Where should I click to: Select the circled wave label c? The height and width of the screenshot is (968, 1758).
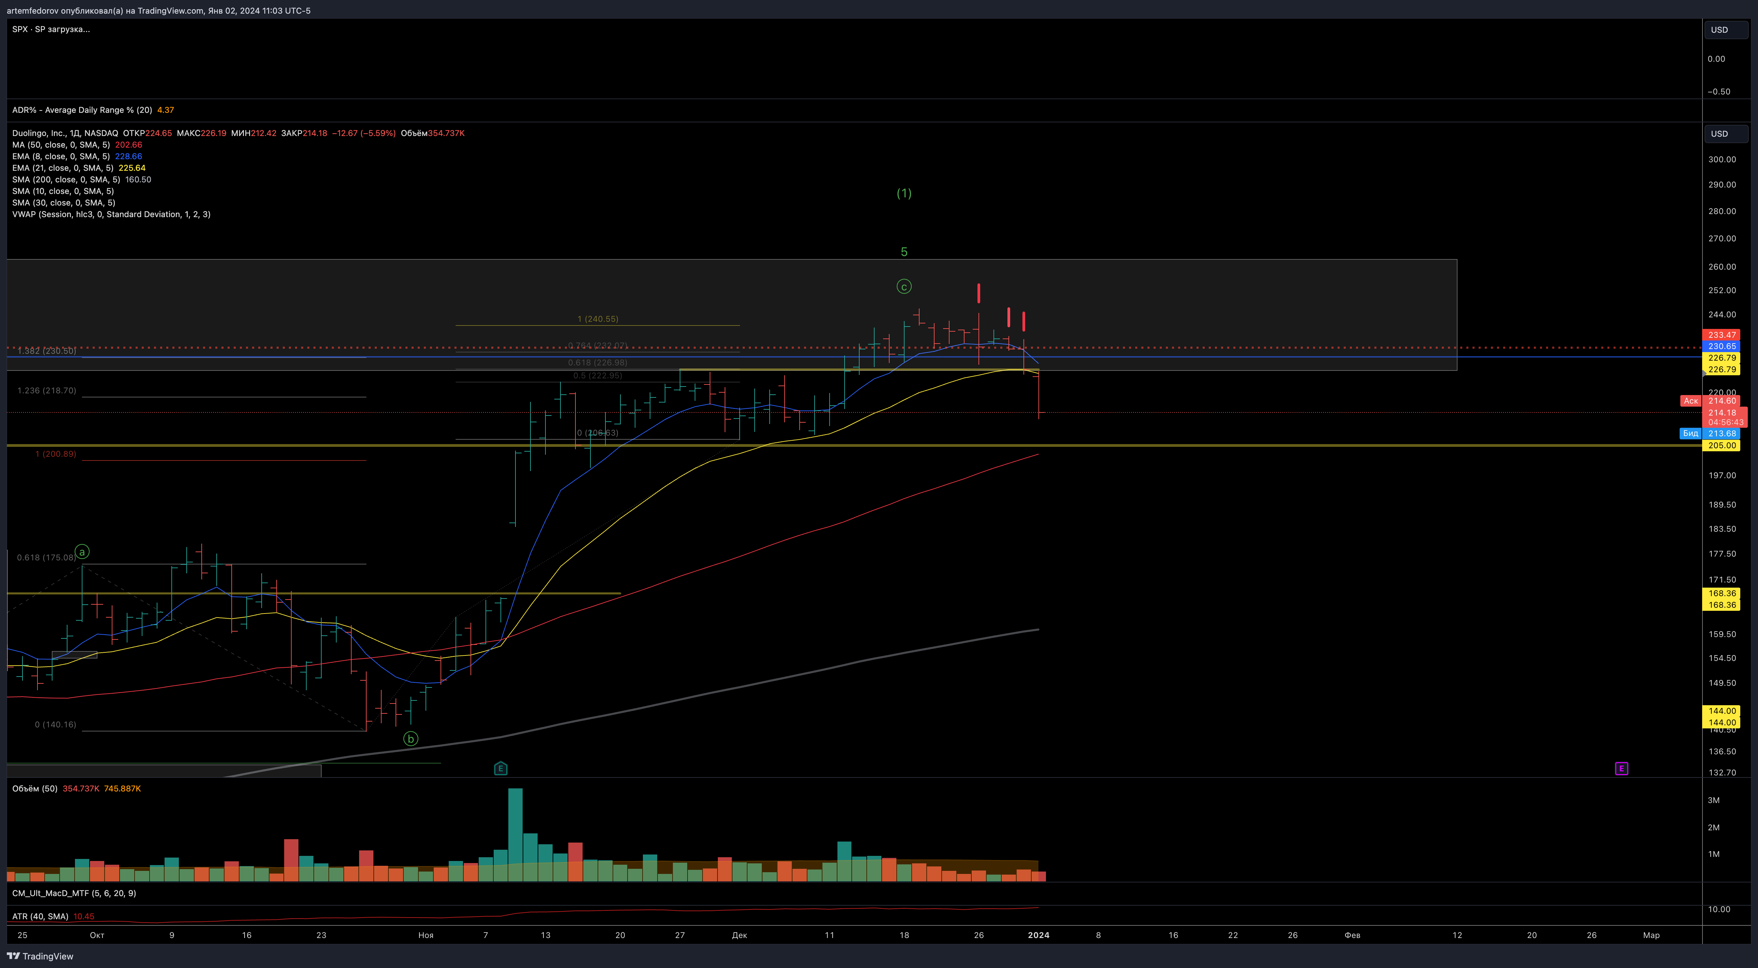[x=904, y=287]
